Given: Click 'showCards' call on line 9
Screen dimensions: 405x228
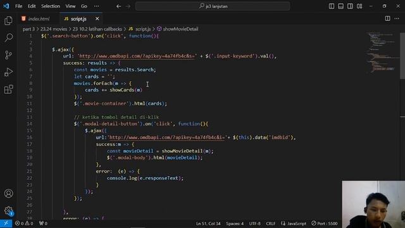Looking at the screenshot, I should coord(121,90).
